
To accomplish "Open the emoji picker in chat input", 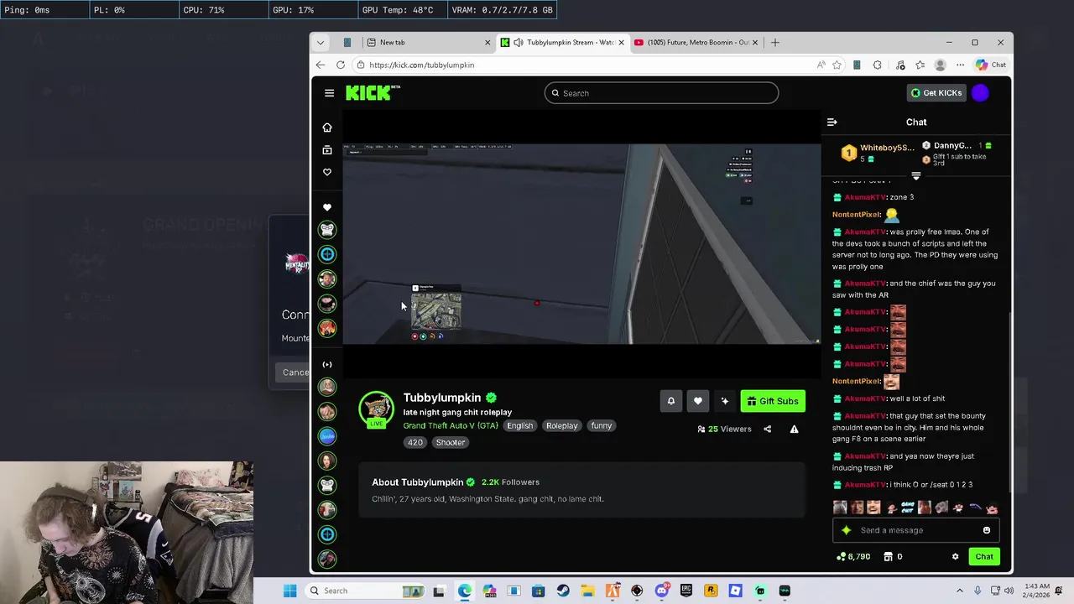I will click(987, 530).
